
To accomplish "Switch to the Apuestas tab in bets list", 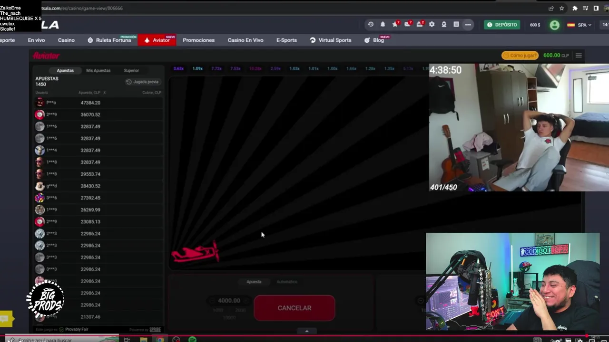I will click(65, 70).
